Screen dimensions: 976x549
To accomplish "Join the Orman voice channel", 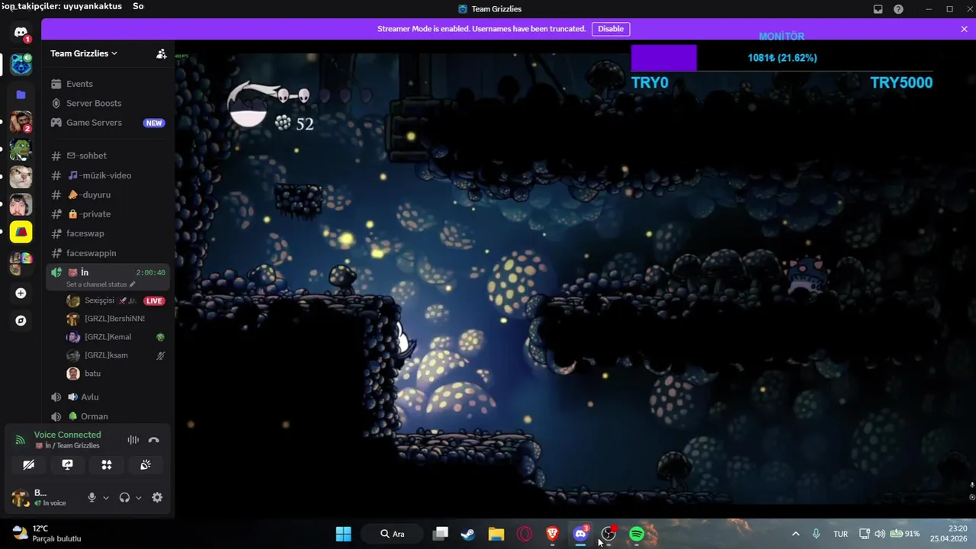I will tap(107, 416).
